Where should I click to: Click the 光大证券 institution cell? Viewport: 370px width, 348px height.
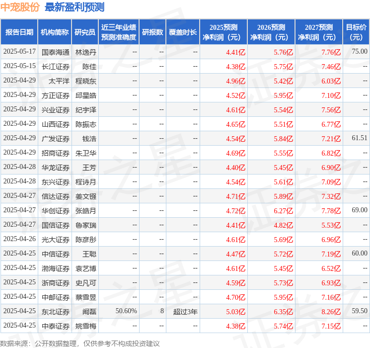[56, 240]
